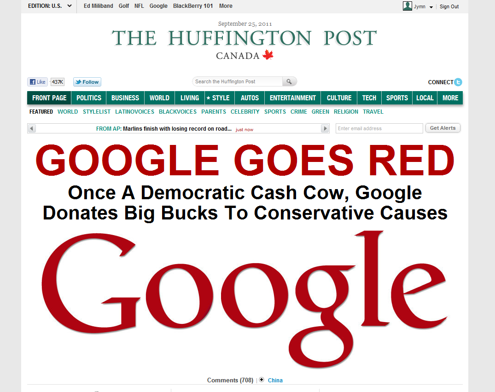Click the ticker's previous arrow
The height and width of the screenshot is (392, 495).
click(32, 128)
